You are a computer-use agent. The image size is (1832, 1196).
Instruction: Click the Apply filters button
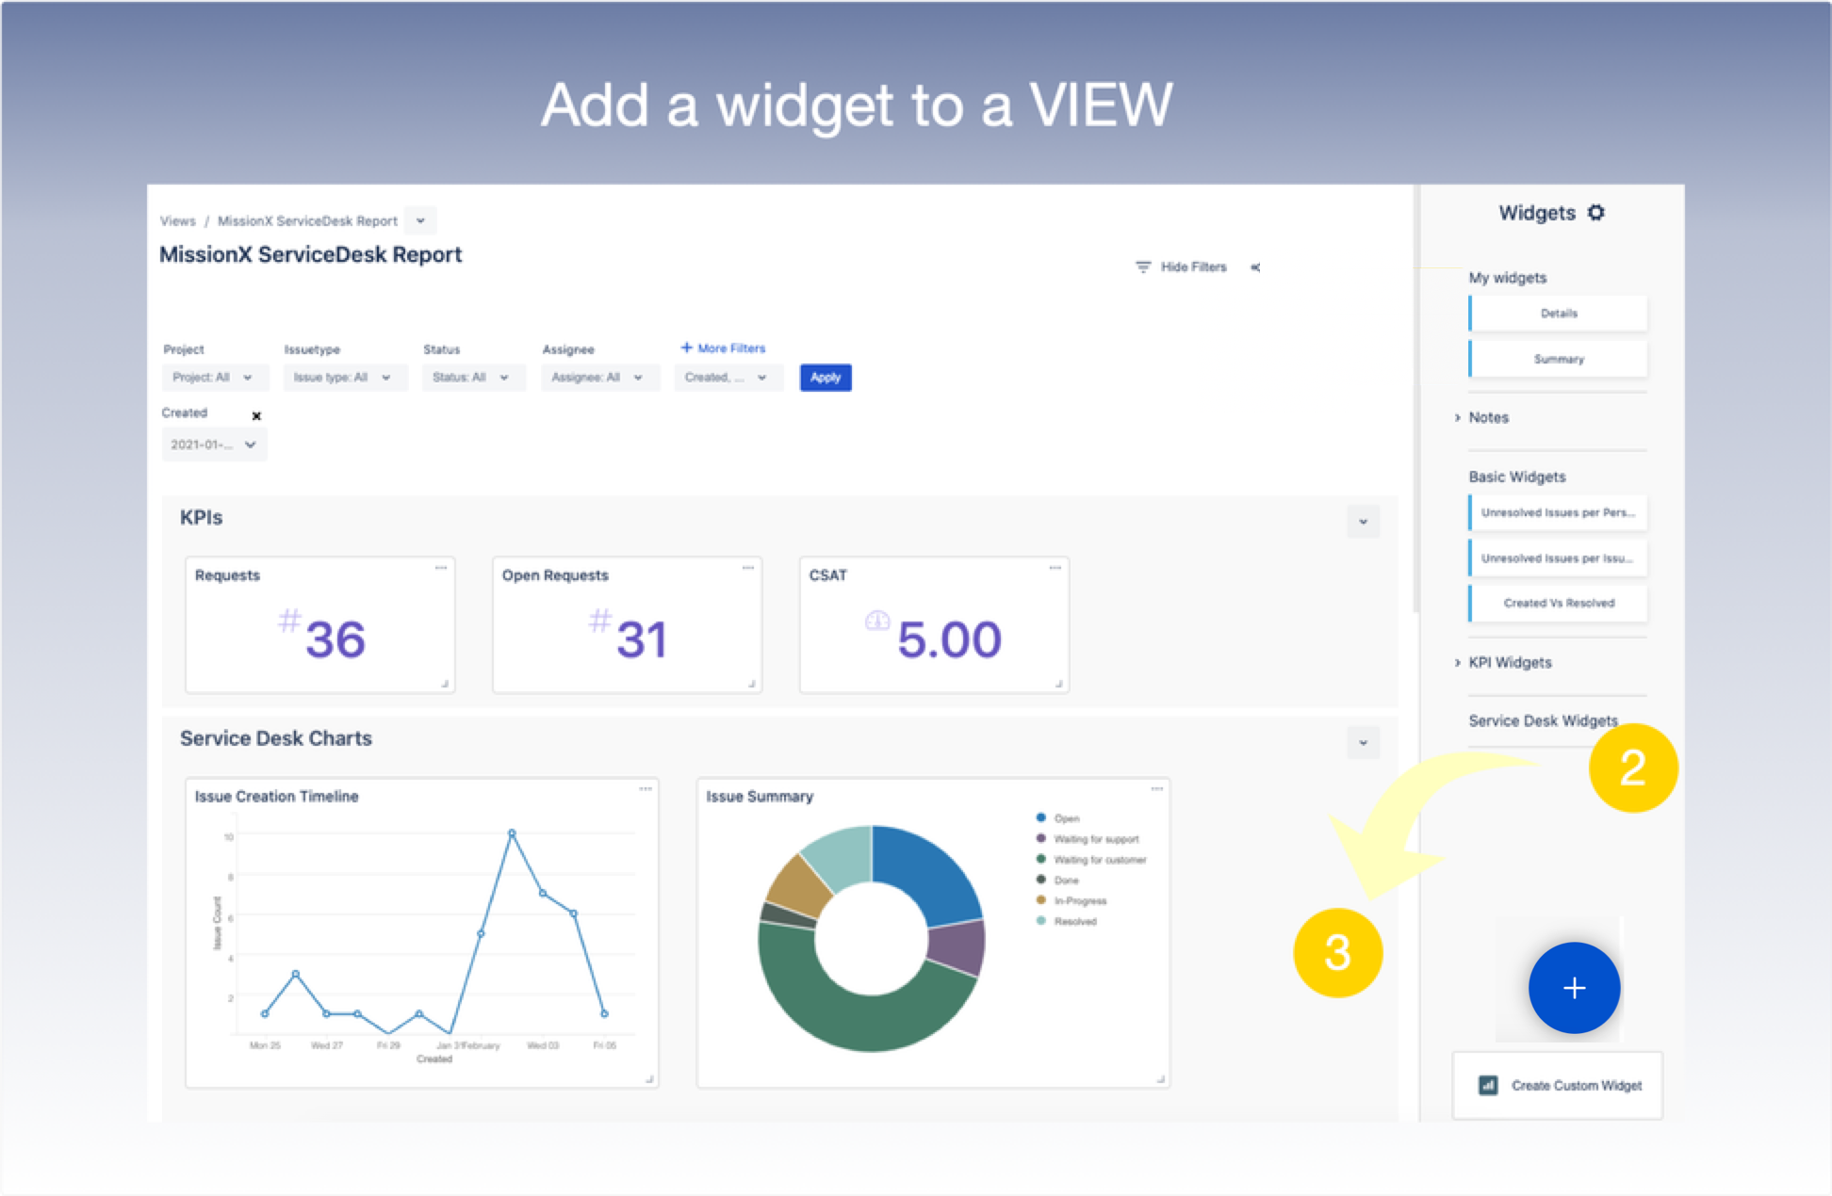[x=825, y=378]
